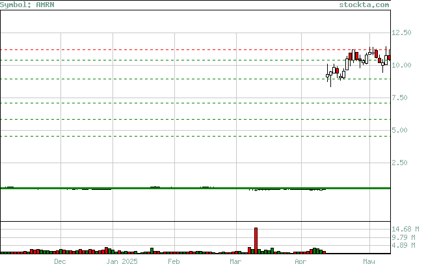Click the Mar date axis label
Screen dimensions: 426x264
[235, 261]
